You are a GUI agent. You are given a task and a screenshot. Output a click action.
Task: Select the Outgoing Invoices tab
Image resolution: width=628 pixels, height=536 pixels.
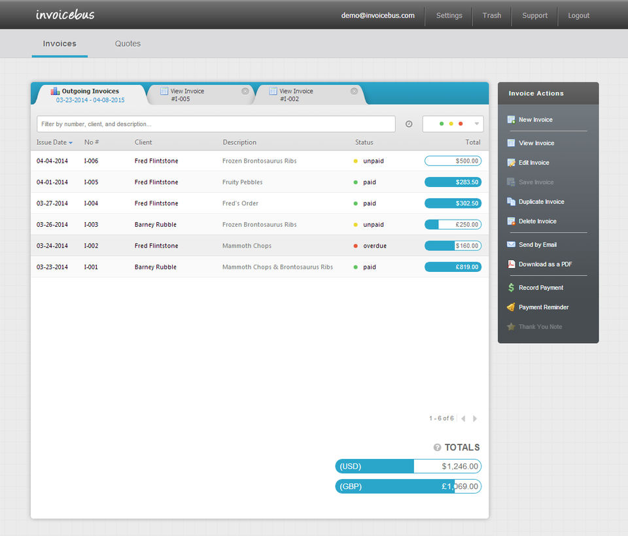[x=90, y=95]
